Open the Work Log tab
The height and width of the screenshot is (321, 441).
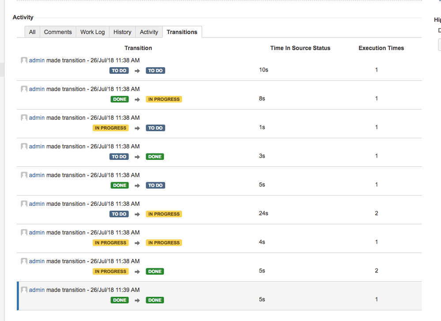tap(92, 32)
